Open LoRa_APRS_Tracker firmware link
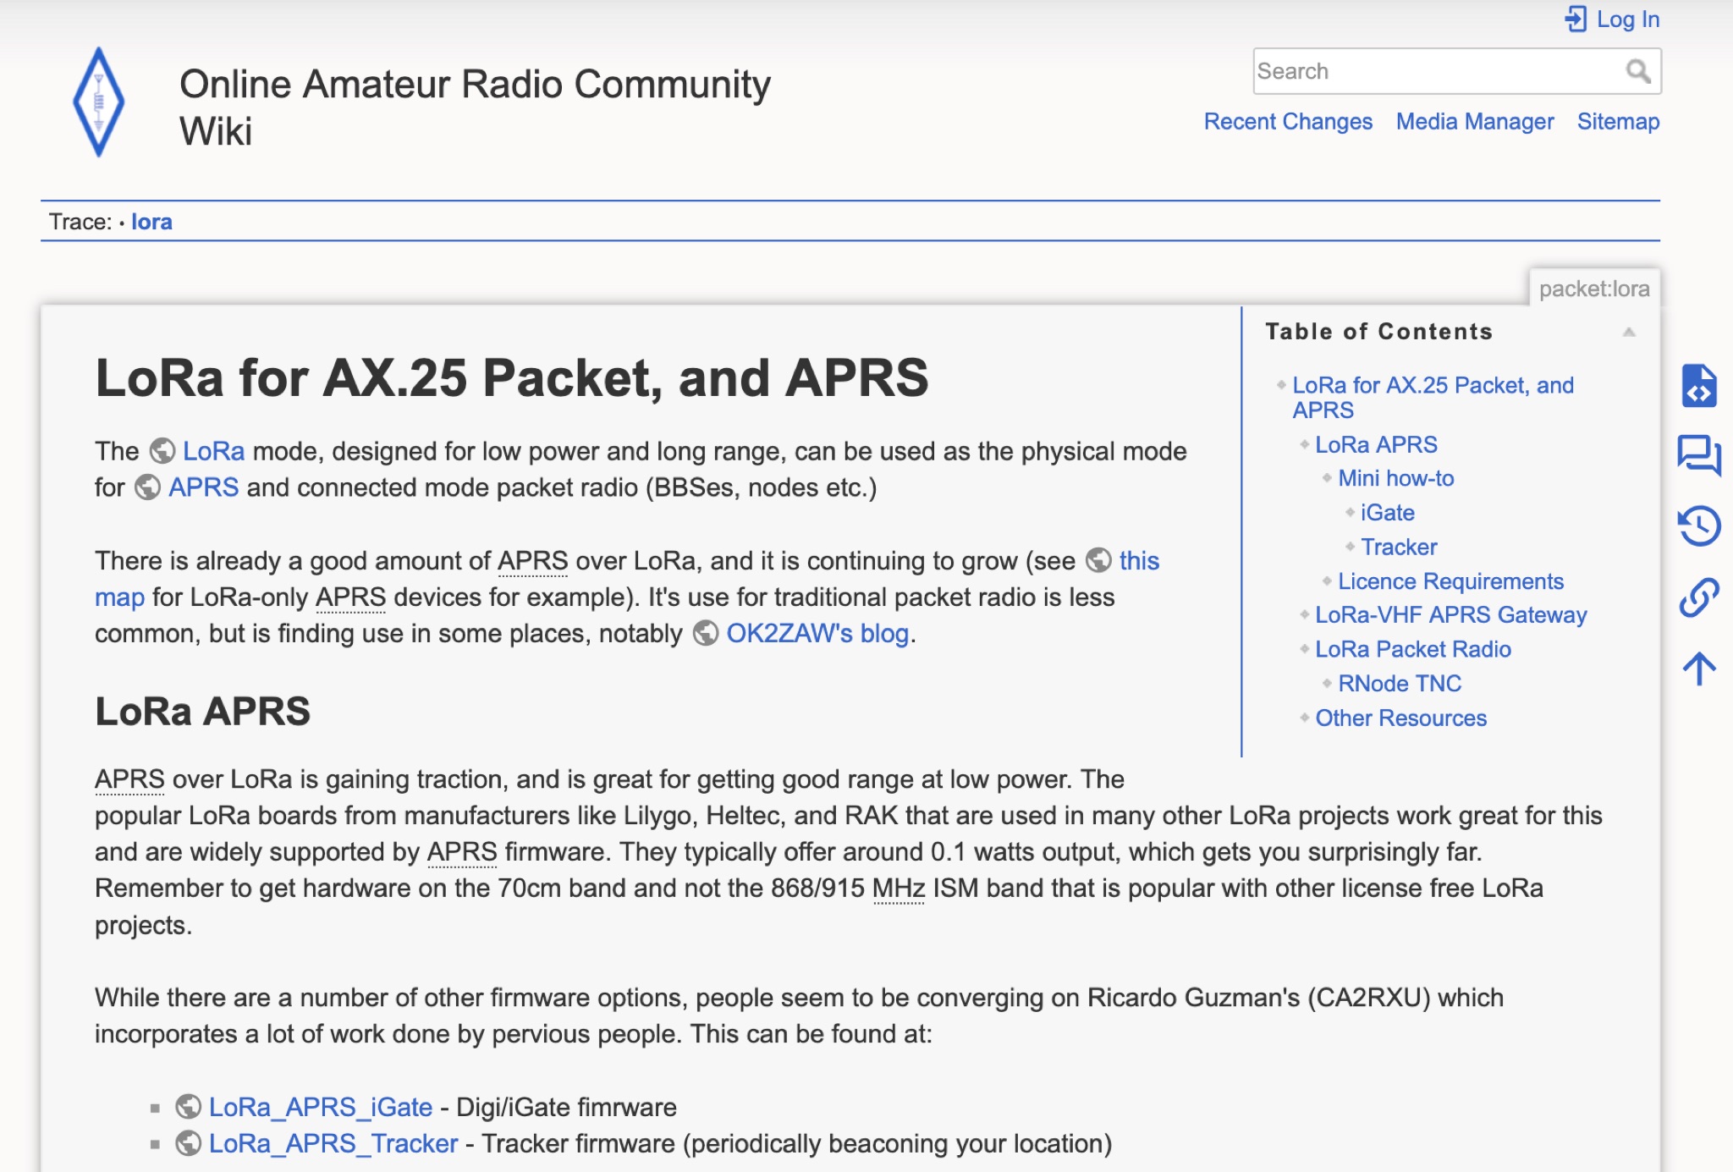Image resolution: width=1733 pixels, height=1172 pixels. coord(333,1143)
